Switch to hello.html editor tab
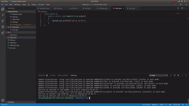 coord(74,8)
